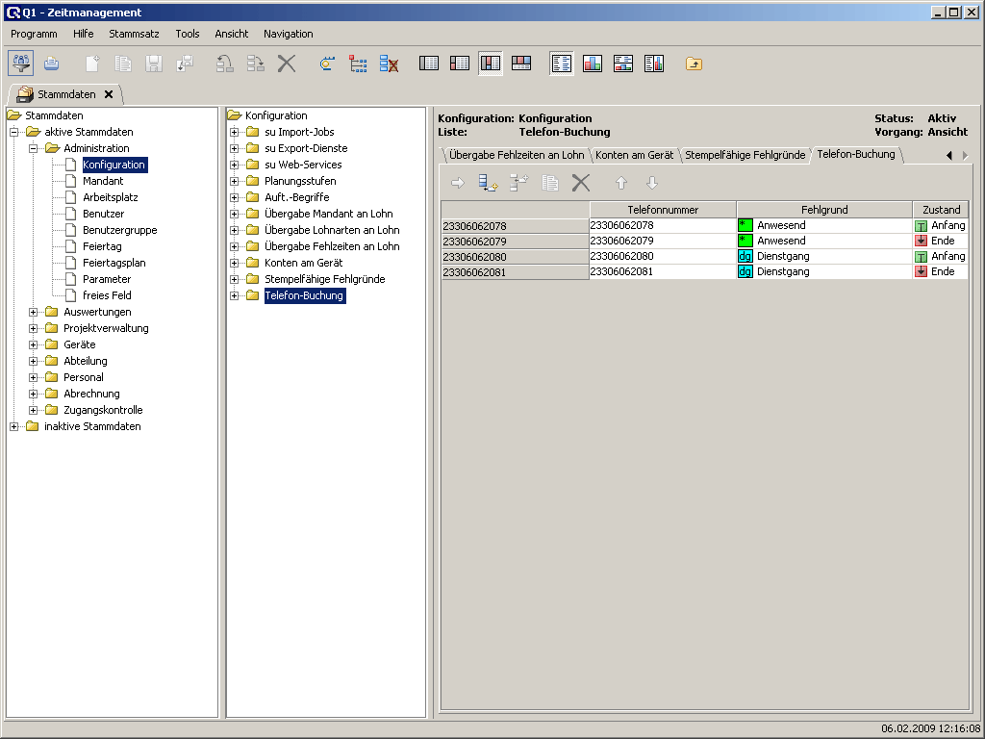Switch to the Konten am Gerät tab

point(634,155)
